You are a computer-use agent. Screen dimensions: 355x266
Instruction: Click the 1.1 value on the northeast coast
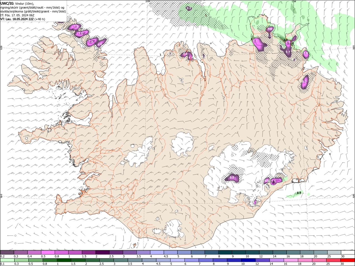255,41
